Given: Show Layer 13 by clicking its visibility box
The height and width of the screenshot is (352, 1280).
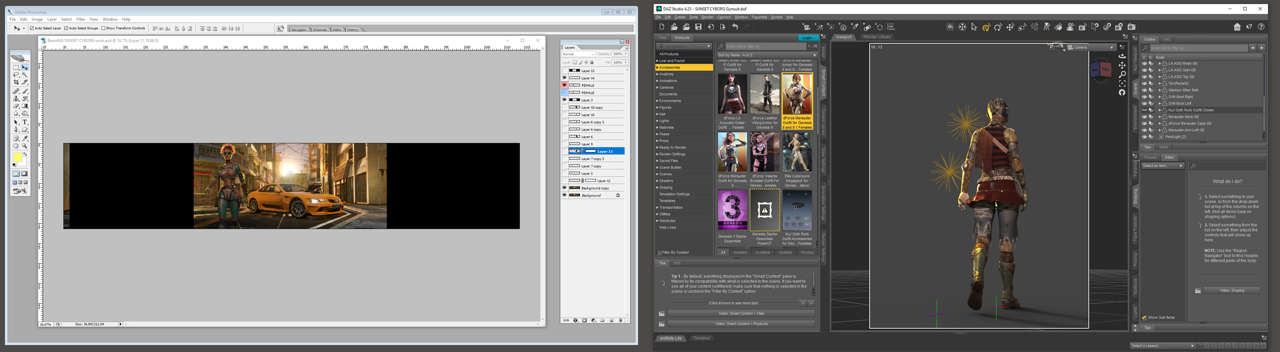Looking at the screenshot, I should point(564,70).
